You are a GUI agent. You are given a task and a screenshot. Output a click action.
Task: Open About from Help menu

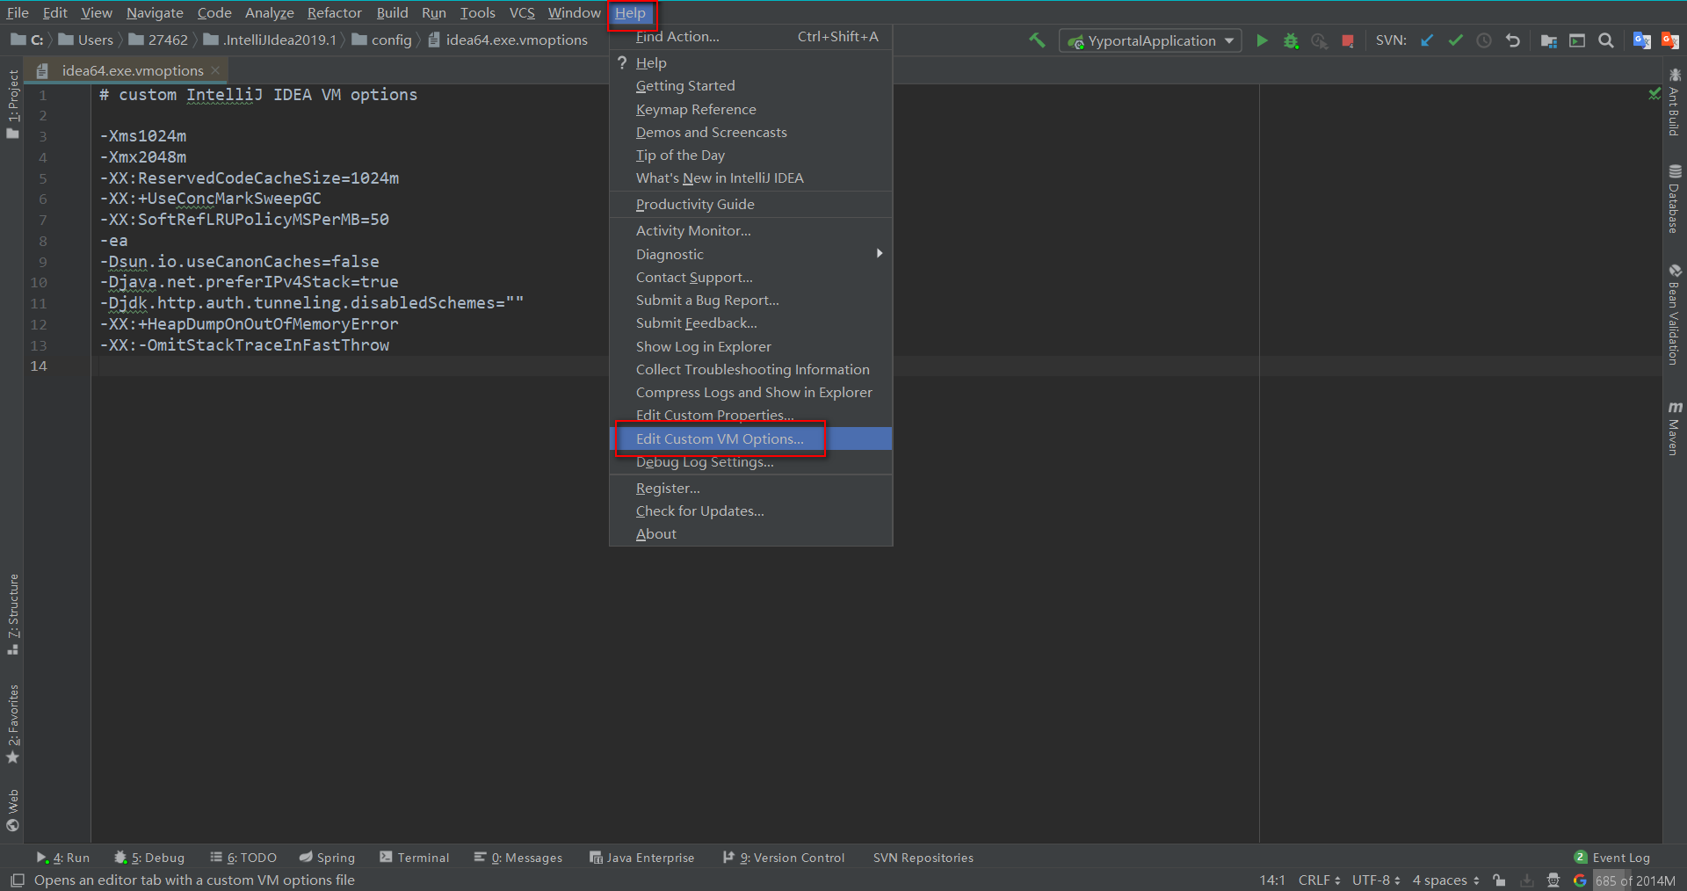[x=751, y=533]
